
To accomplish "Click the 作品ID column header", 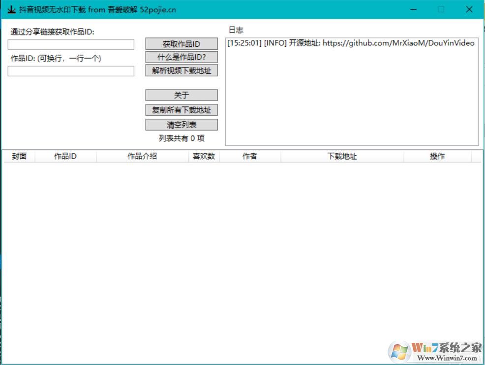I will tap(65, 156).
